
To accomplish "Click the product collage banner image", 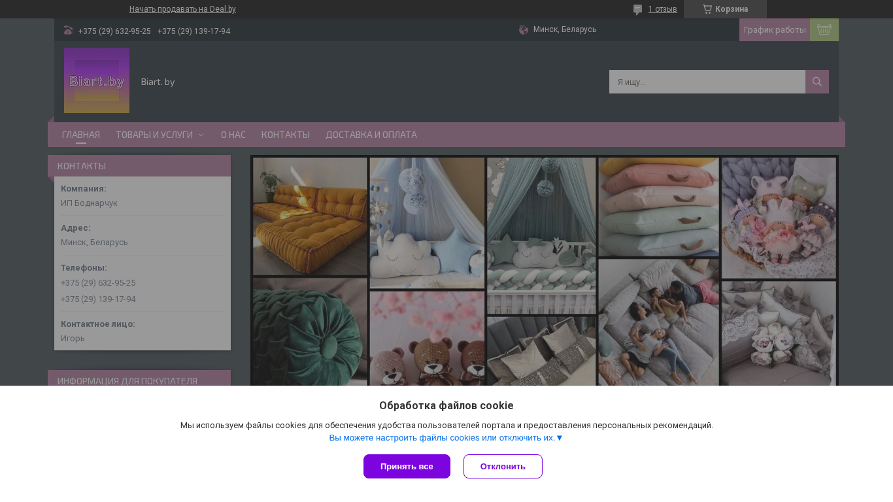I will 545,271.
